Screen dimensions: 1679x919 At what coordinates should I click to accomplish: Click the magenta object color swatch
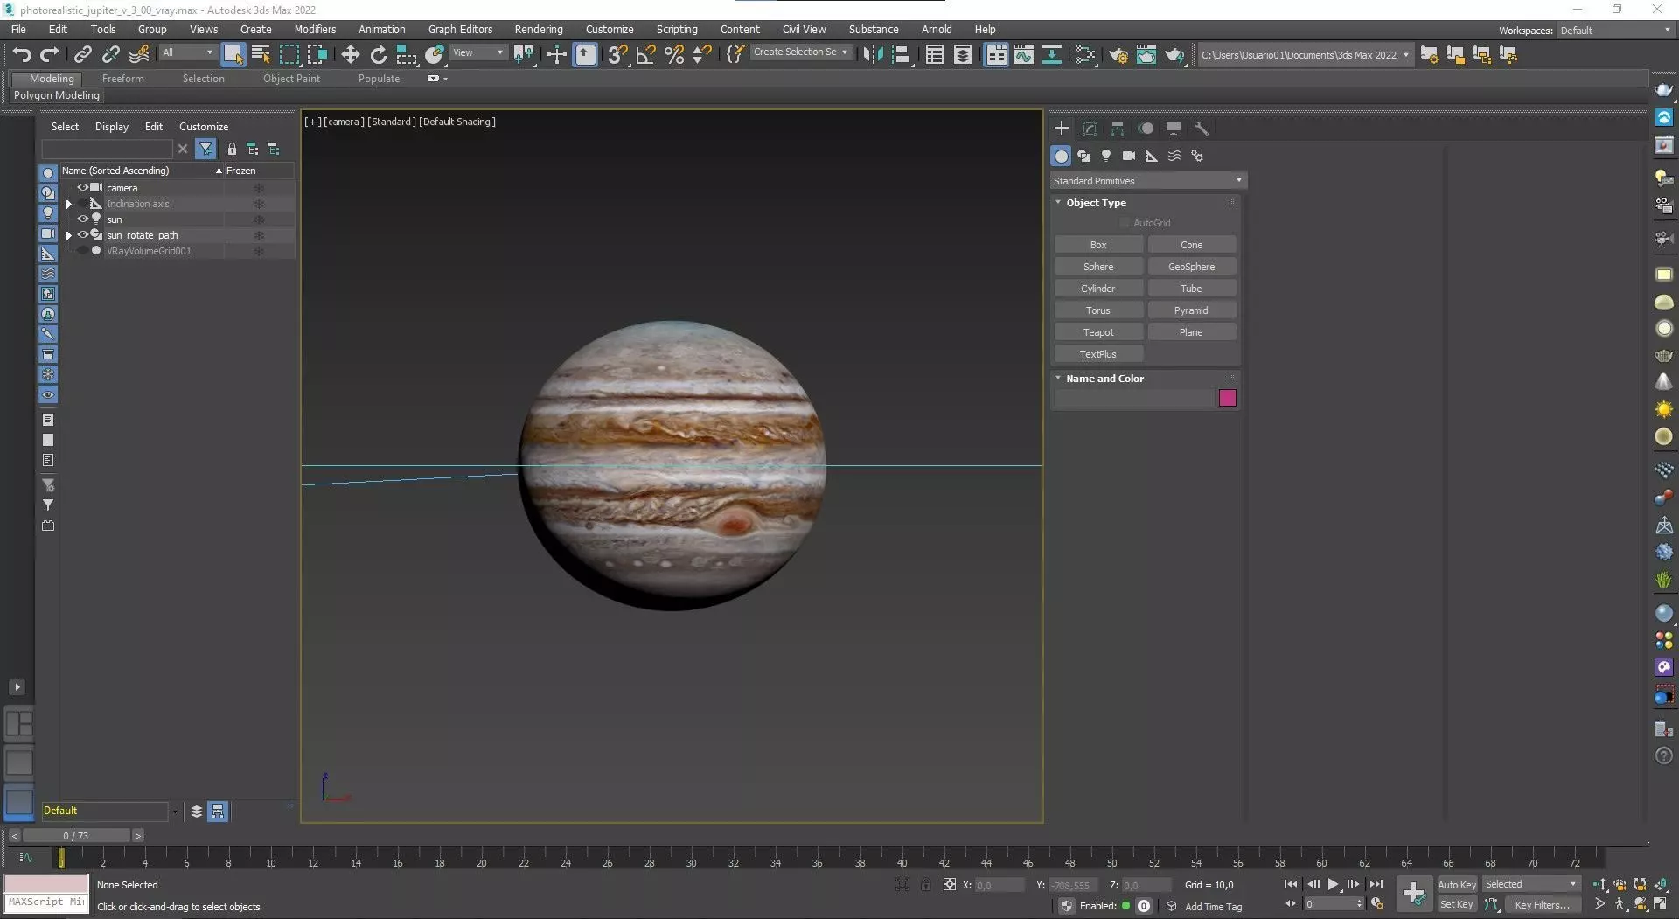1227,398
